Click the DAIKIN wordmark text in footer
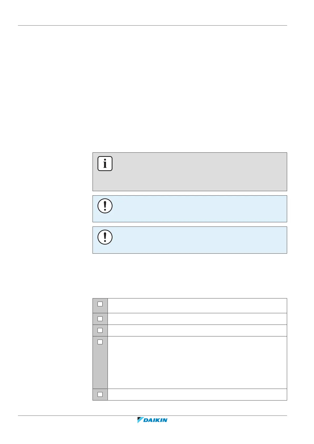 (x=156, y=420)
